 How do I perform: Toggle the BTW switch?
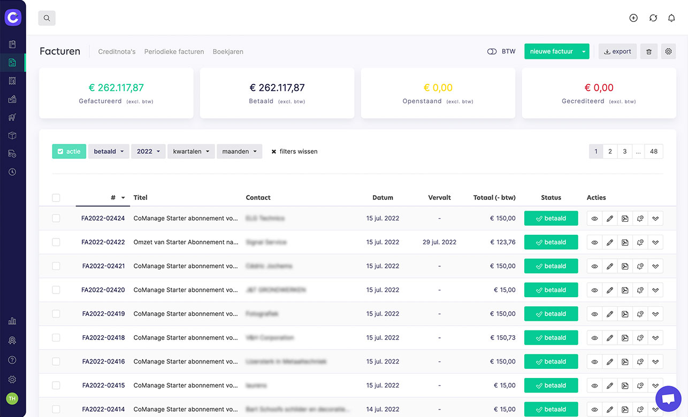tap(492, 51)
